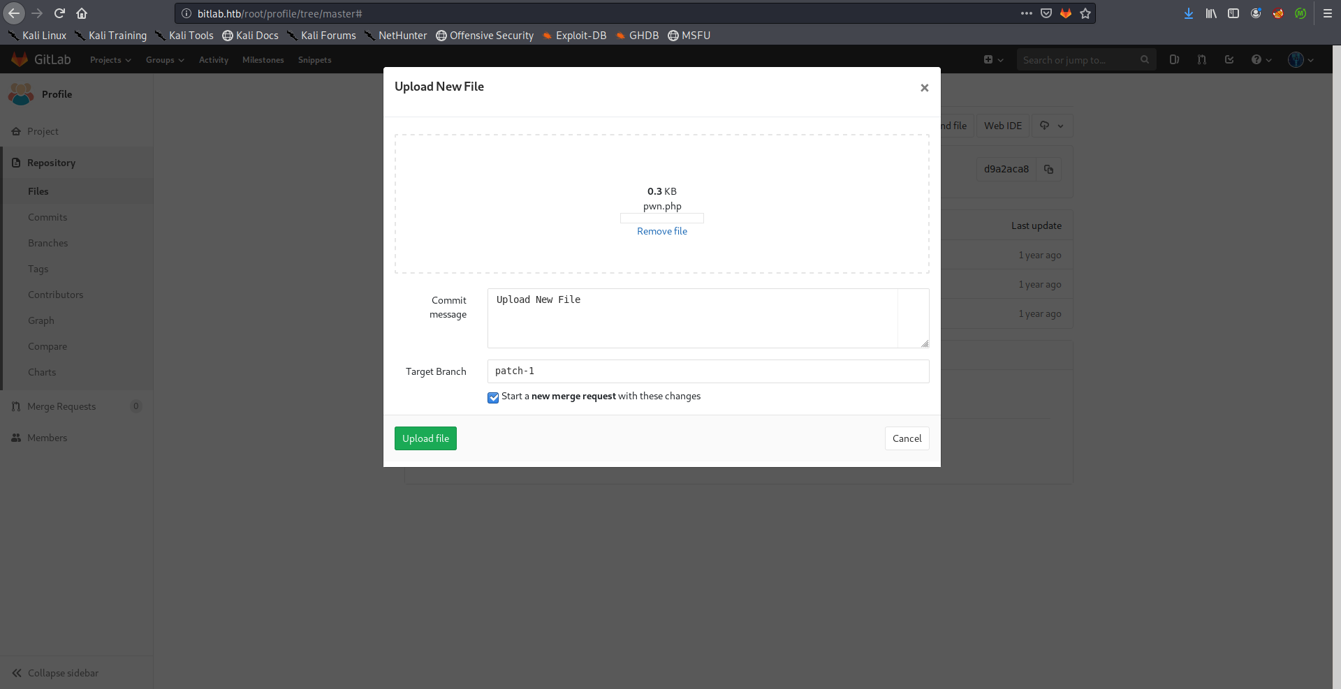Image resolution: width=1341 pixels, height=689 pixels.
Task: Click the Remove file link
Action: click(661, 231)
